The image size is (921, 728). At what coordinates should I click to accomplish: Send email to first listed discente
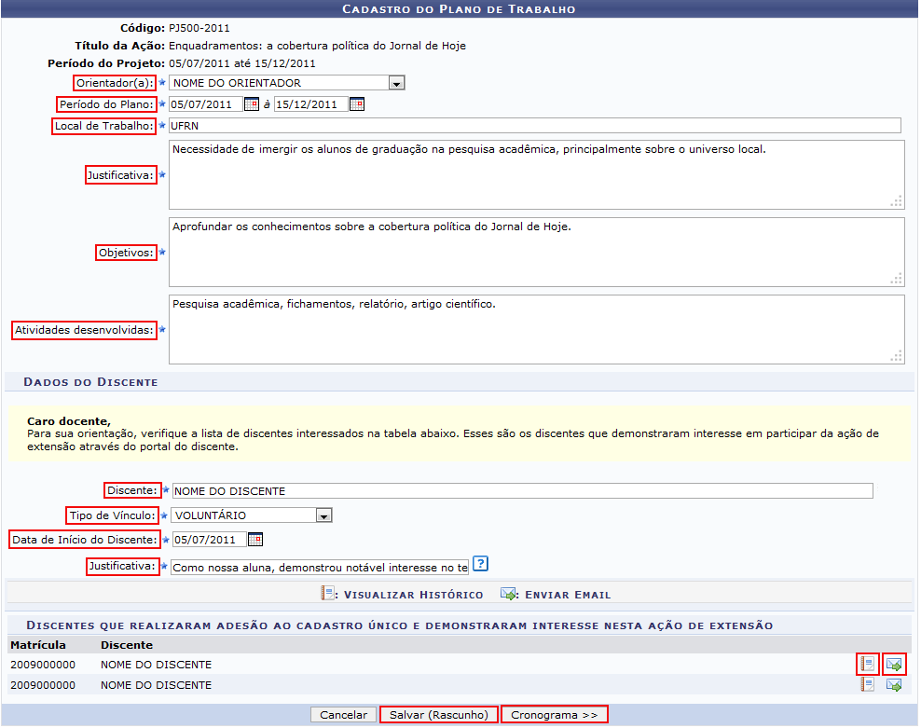pyautogui.click(x=894, y=665)
